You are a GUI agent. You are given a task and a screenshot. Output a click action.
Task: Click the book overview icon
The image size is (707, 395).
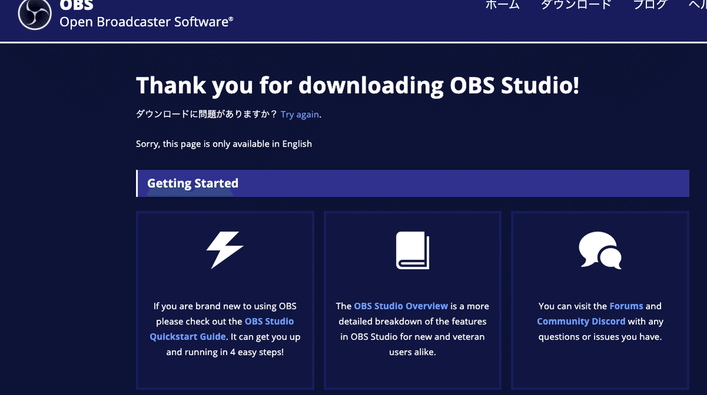tap(412, 250)
